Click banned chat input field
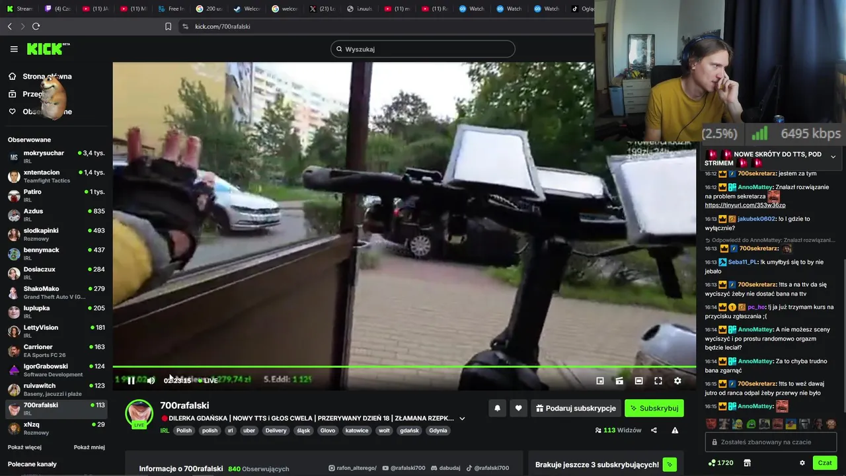This screenshot has width=846, height=476. coord(771,442)
